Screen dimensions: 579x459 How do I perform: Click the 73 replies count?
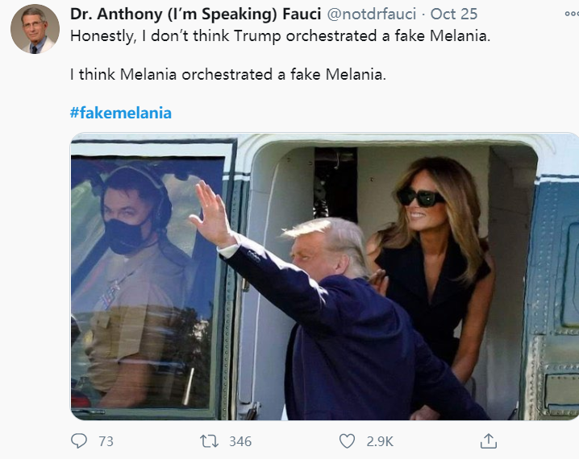pyautogui.click(x=106, y=441)
